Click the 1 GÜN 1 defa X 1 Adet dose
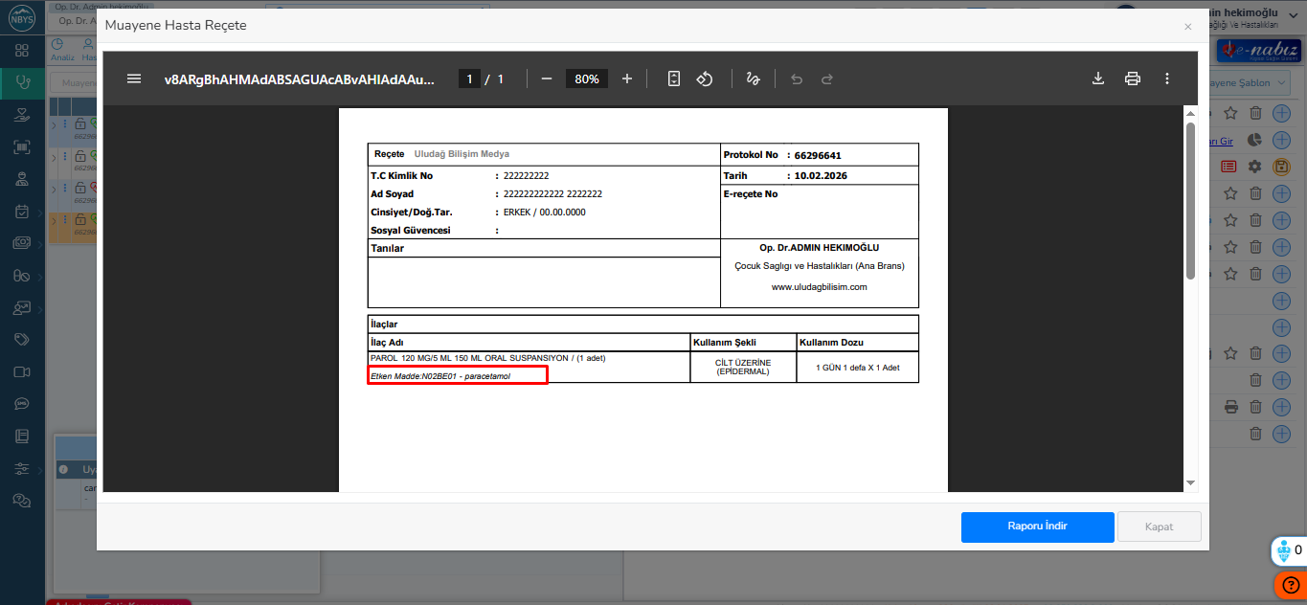Image resolution: width=1307 pixels, height=605 pixels. 858,368
